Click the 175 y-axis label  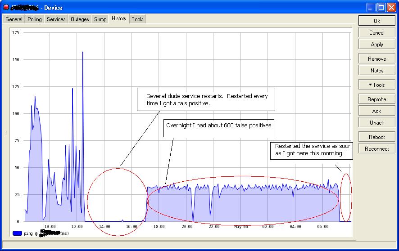coord(15,32)
